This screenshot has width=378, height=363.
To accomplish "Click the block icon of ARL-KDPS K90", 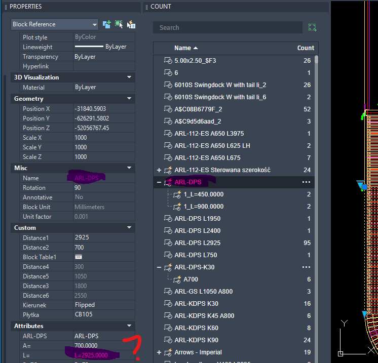I will click(168, 340).
